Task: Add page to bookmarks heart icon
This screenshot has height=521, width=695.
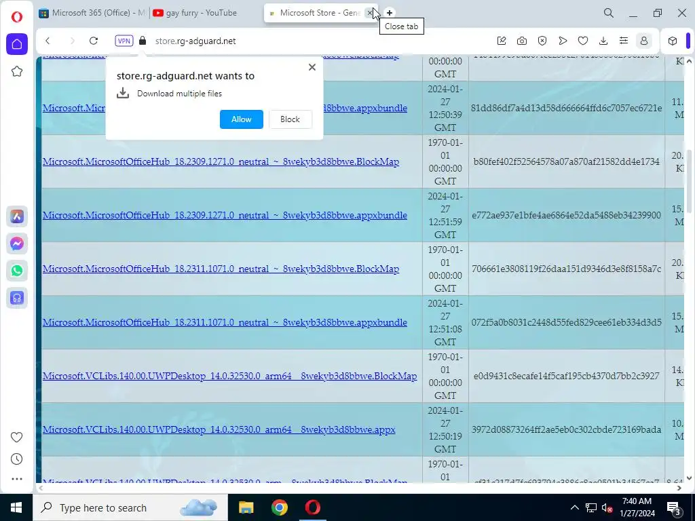Action: 583,41
